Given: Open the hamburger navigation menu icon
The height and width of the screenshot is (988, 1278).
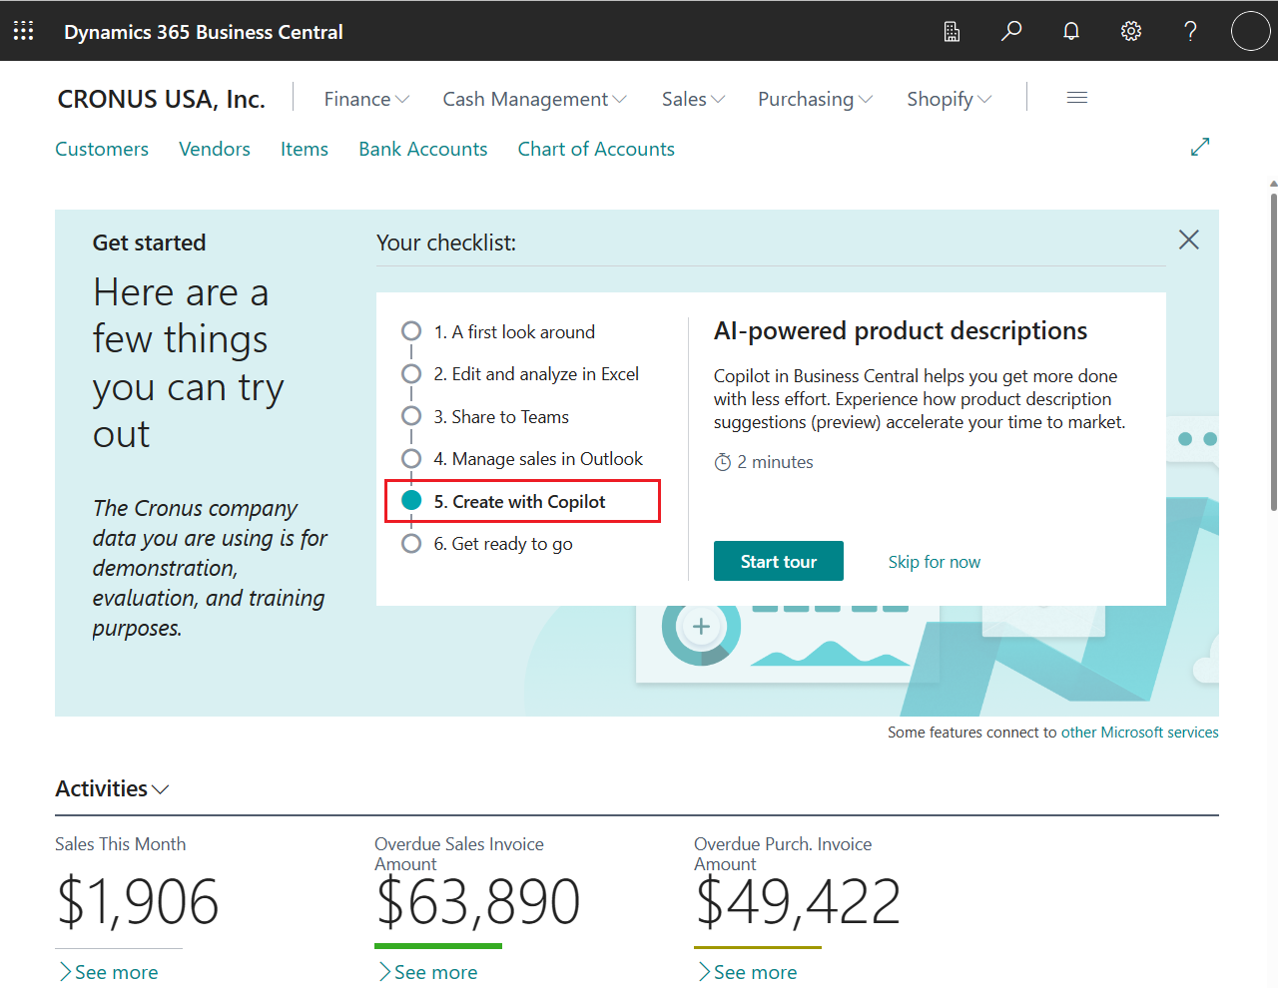Looking at the screenshot, I should pos(1076,97).
